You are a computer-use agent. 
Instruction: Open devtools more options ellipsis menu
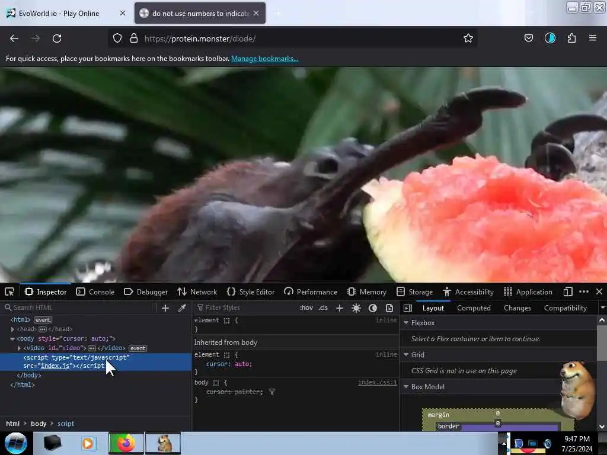584,291
